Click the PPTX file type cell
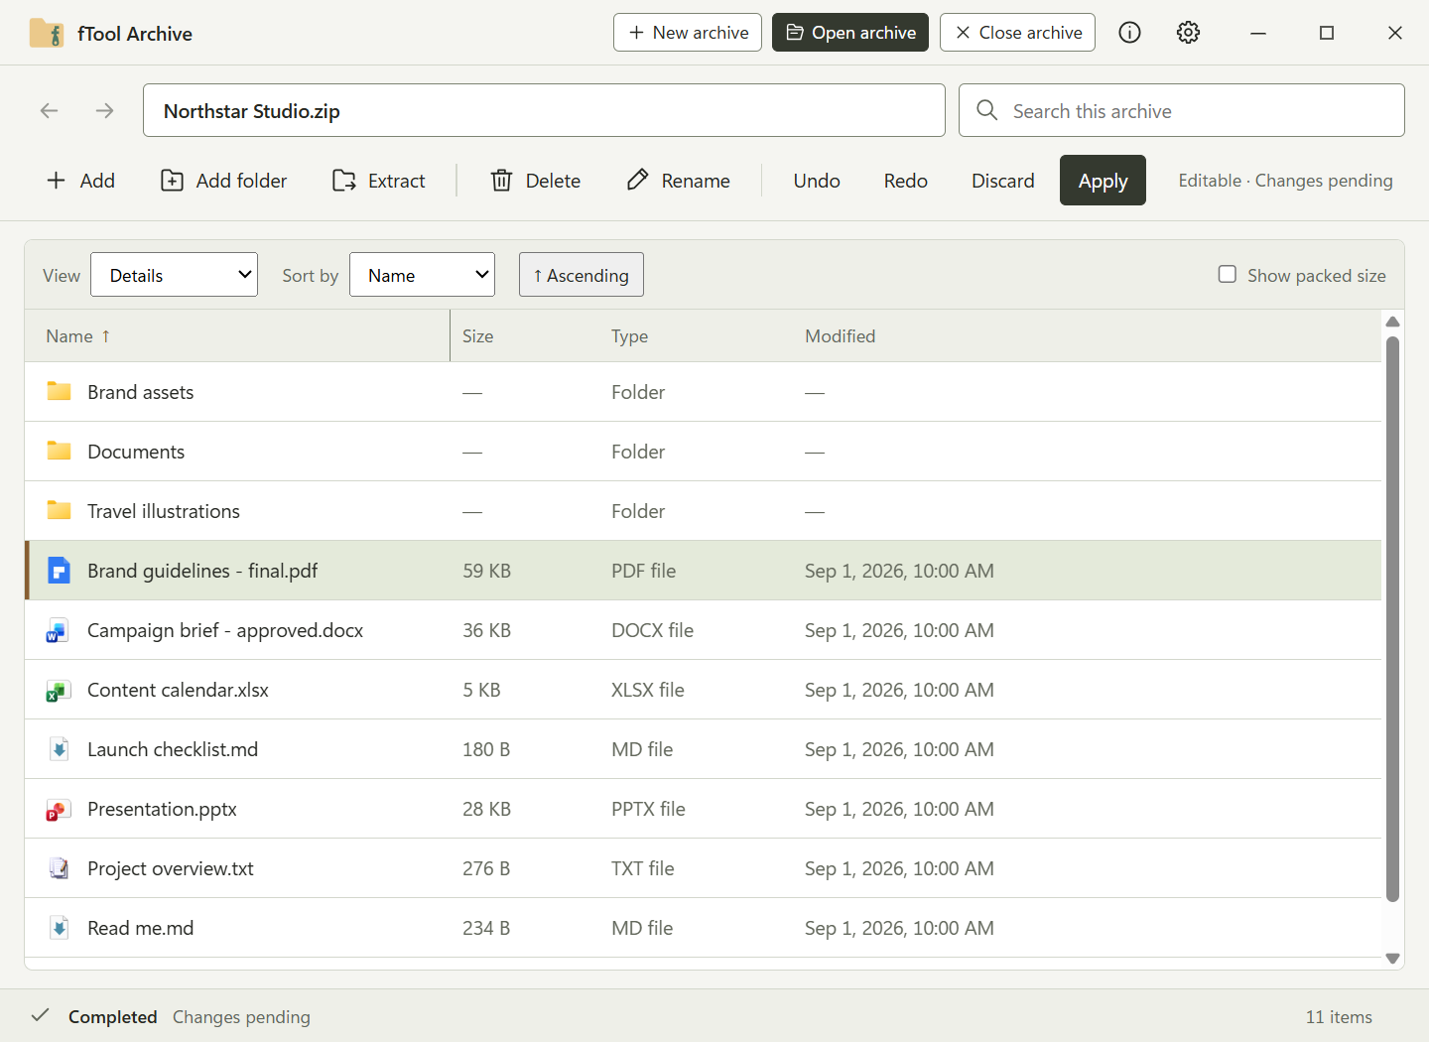1429x1042 pixels. [648, 809]
